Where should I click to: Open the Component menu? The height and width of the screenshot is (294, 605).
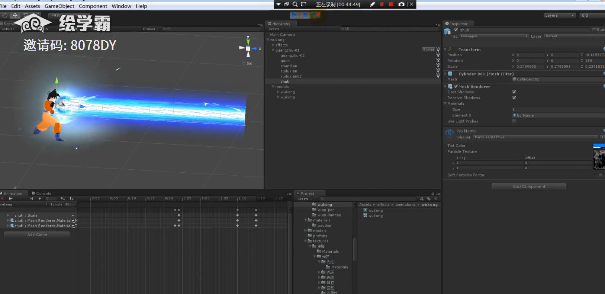(x=93, y=6)
